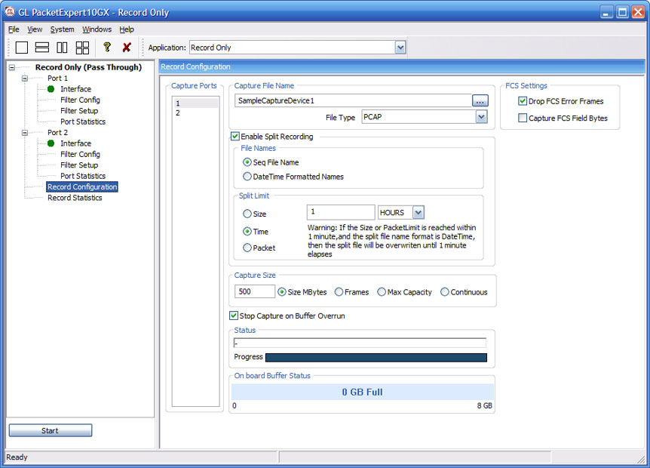Open the HOURS time unit dropdown
The width and height of the screenshot is (650, 468).
click(419, 212)
